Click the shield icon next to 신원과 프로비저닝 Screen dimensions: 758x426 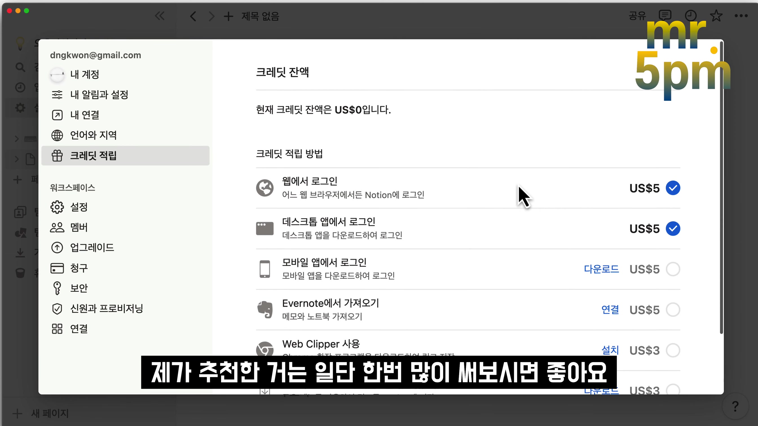[57, 309]
